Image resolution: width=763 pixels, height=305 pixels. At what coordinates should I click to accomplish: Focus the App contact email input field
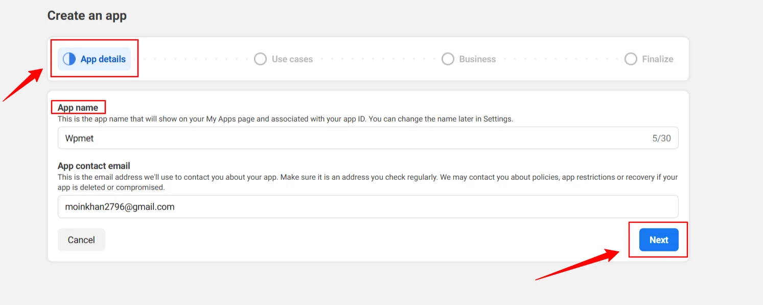pyautogui.click(x=368, y=206)
